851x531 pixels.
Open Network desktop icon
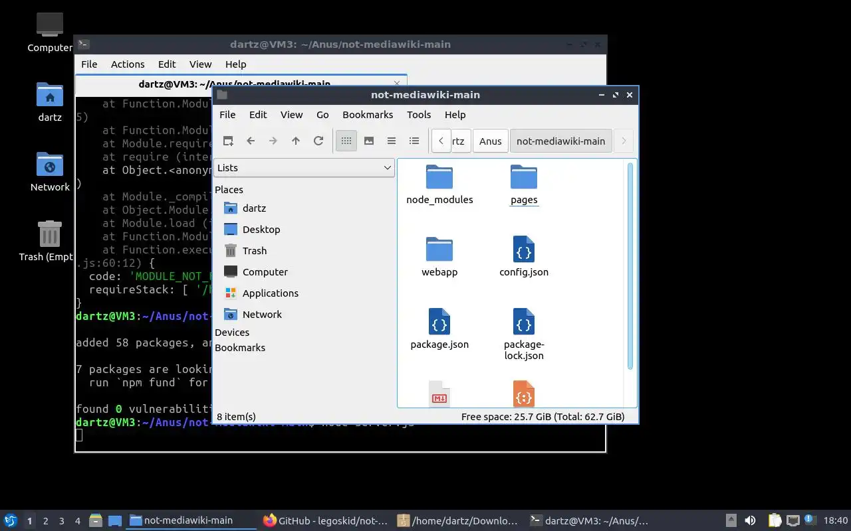pos(50,171)
